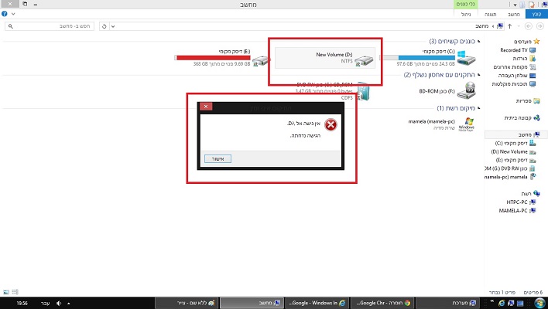Image resolution: width=548 pixels, height=309 pixels.
Task: Open the קובץ (File) ribbon tab
Action: [534, 15]
